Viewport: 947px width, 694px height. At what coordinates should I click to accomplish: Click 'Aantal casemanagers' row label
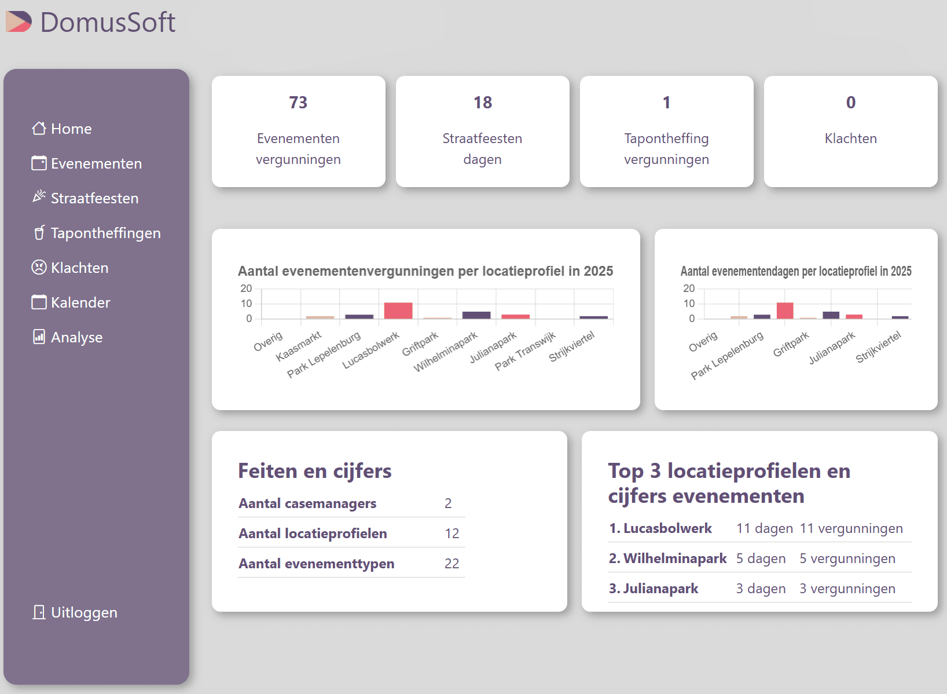[x=307, y=503]
